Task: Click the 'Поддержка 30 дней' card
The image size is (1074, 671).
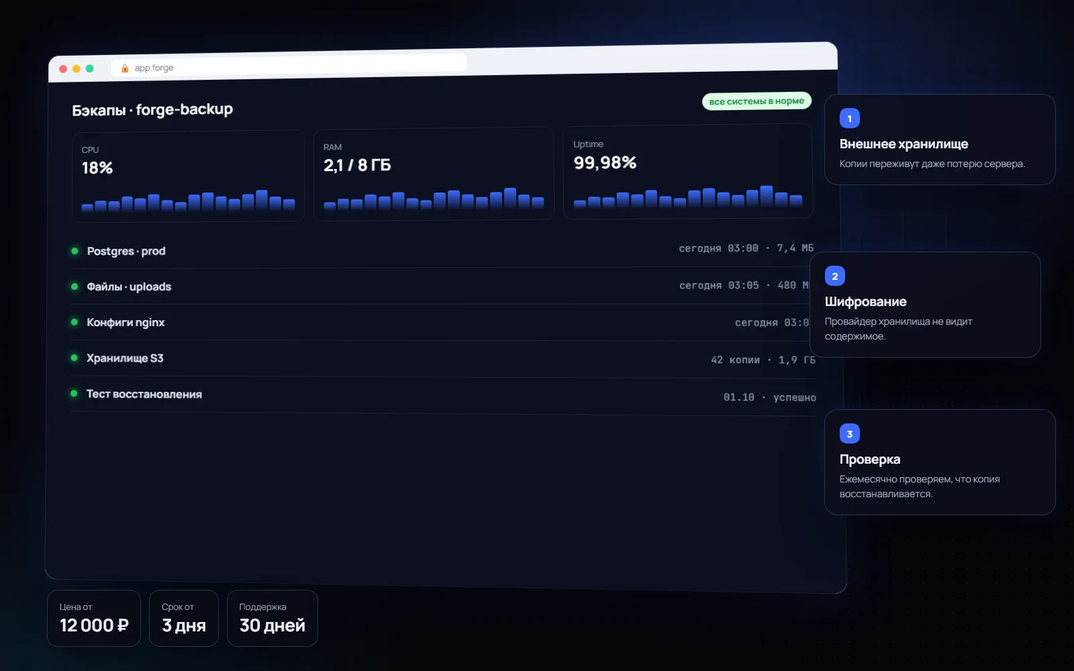Action: 273,618
